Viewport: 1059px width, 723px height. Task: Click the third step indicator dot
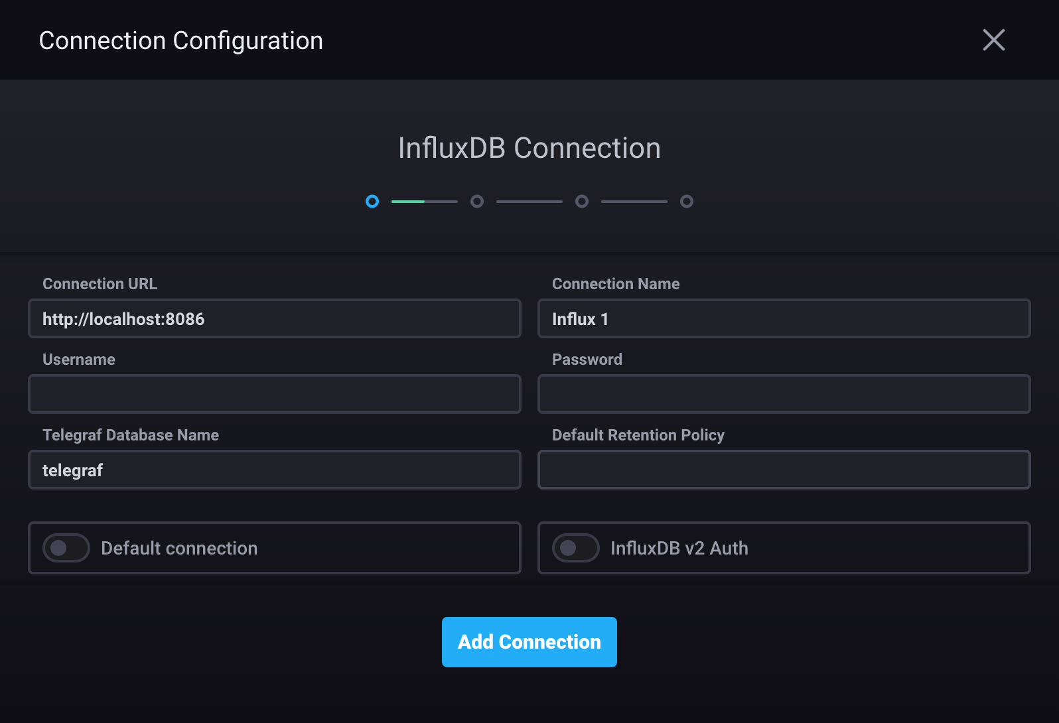point(582,201)
